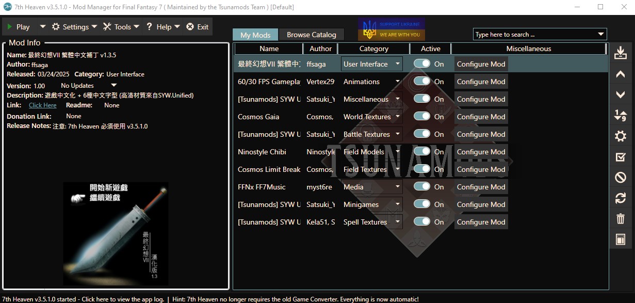Open the Field Models category dropdown
Screen dimensions: 635x303
tap(372, 152)
